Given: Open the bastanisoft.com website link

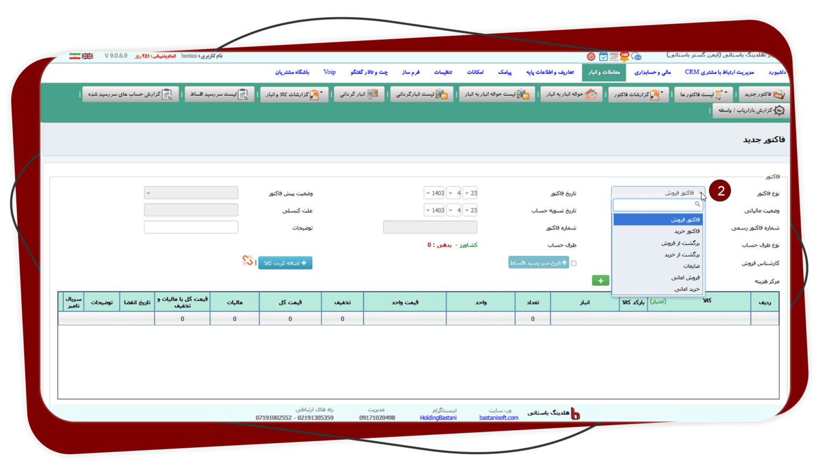Looking at the screenshot, I should click(499, 418).
